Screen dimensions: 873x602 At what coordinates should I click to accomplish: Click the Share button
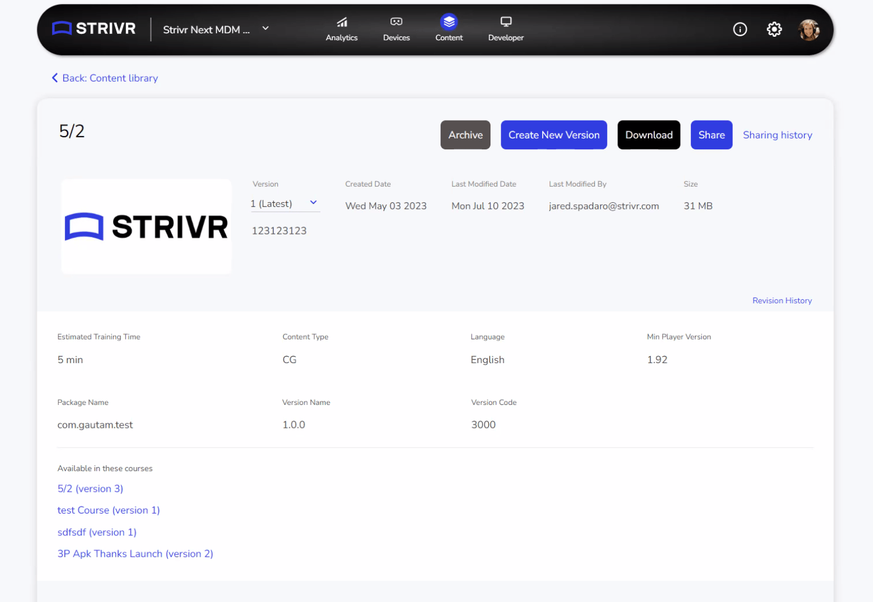click(711, 135)
